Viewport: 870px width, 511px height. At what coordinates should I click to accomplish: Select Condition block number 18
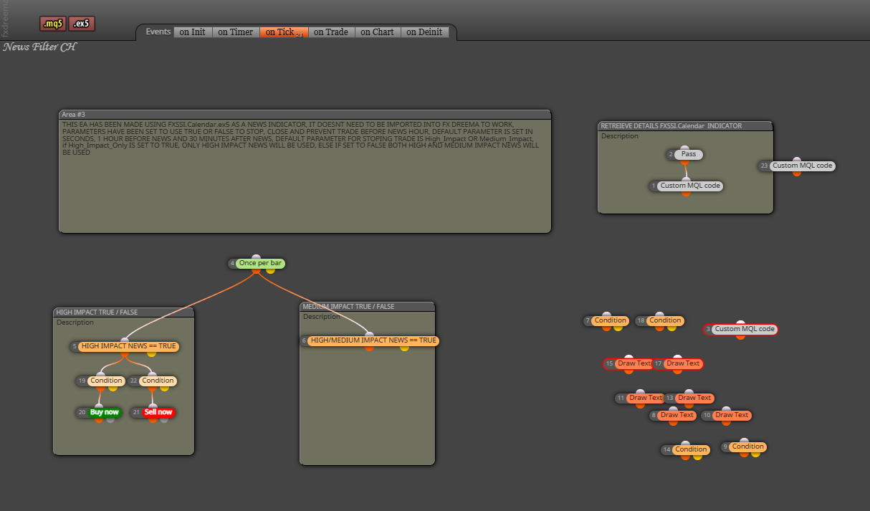tap(665, 320)
